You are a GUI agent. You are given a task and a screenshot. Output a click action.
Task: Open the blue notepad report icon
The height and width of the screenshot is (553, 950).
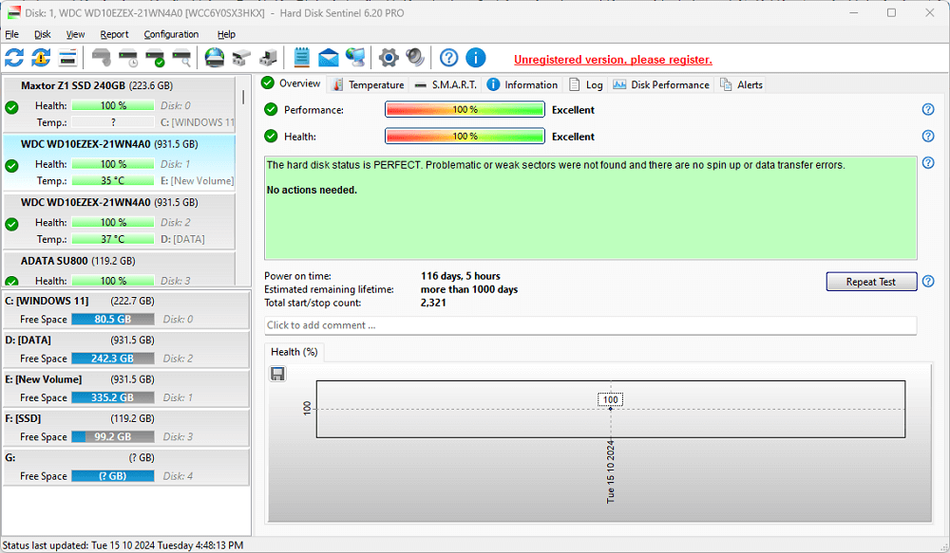click(302, 58)
